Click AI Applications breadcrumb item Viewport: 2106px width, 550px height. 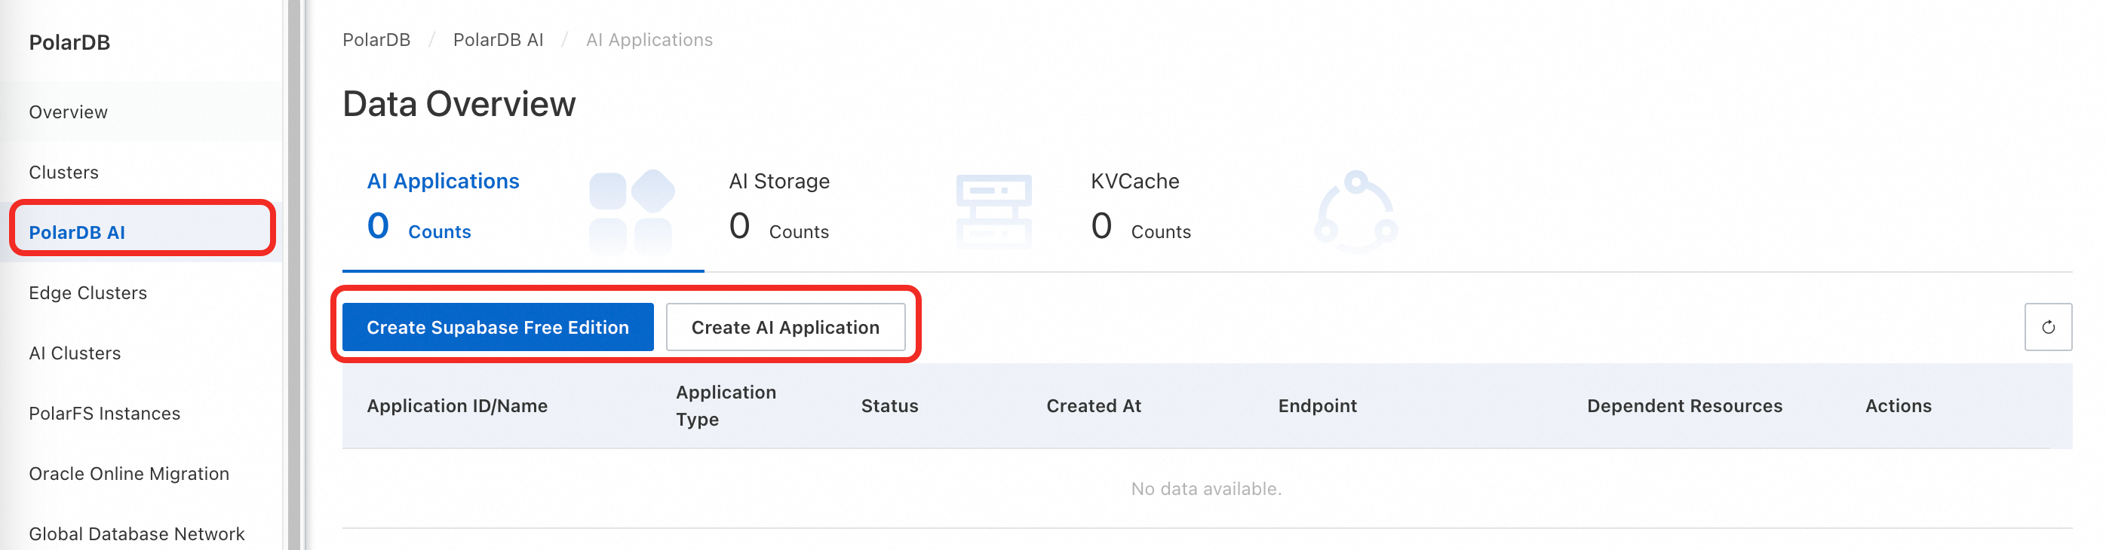coord(649,40)
